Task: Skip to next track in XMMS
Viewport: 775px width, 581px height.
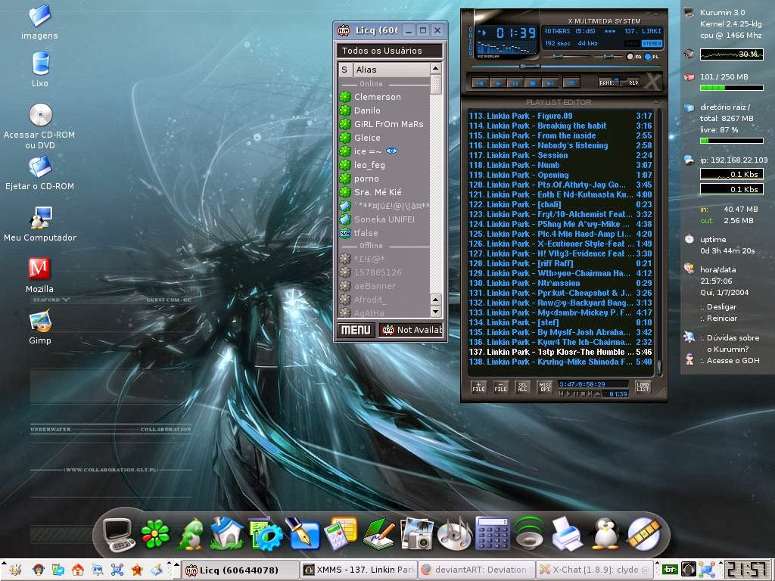Action: coord(549,83)
